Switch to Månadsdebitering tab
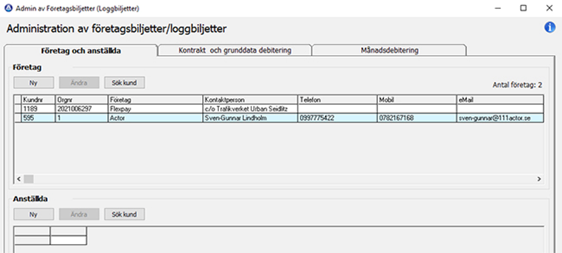 pyautogui.click(x=389, y=50)
